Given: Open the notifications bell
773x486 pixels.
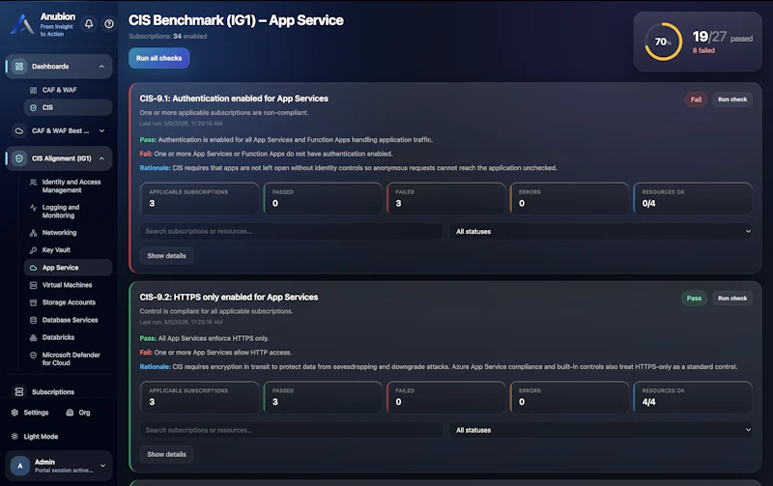Looking at the screenshot, I should click(x=89, y=23).
